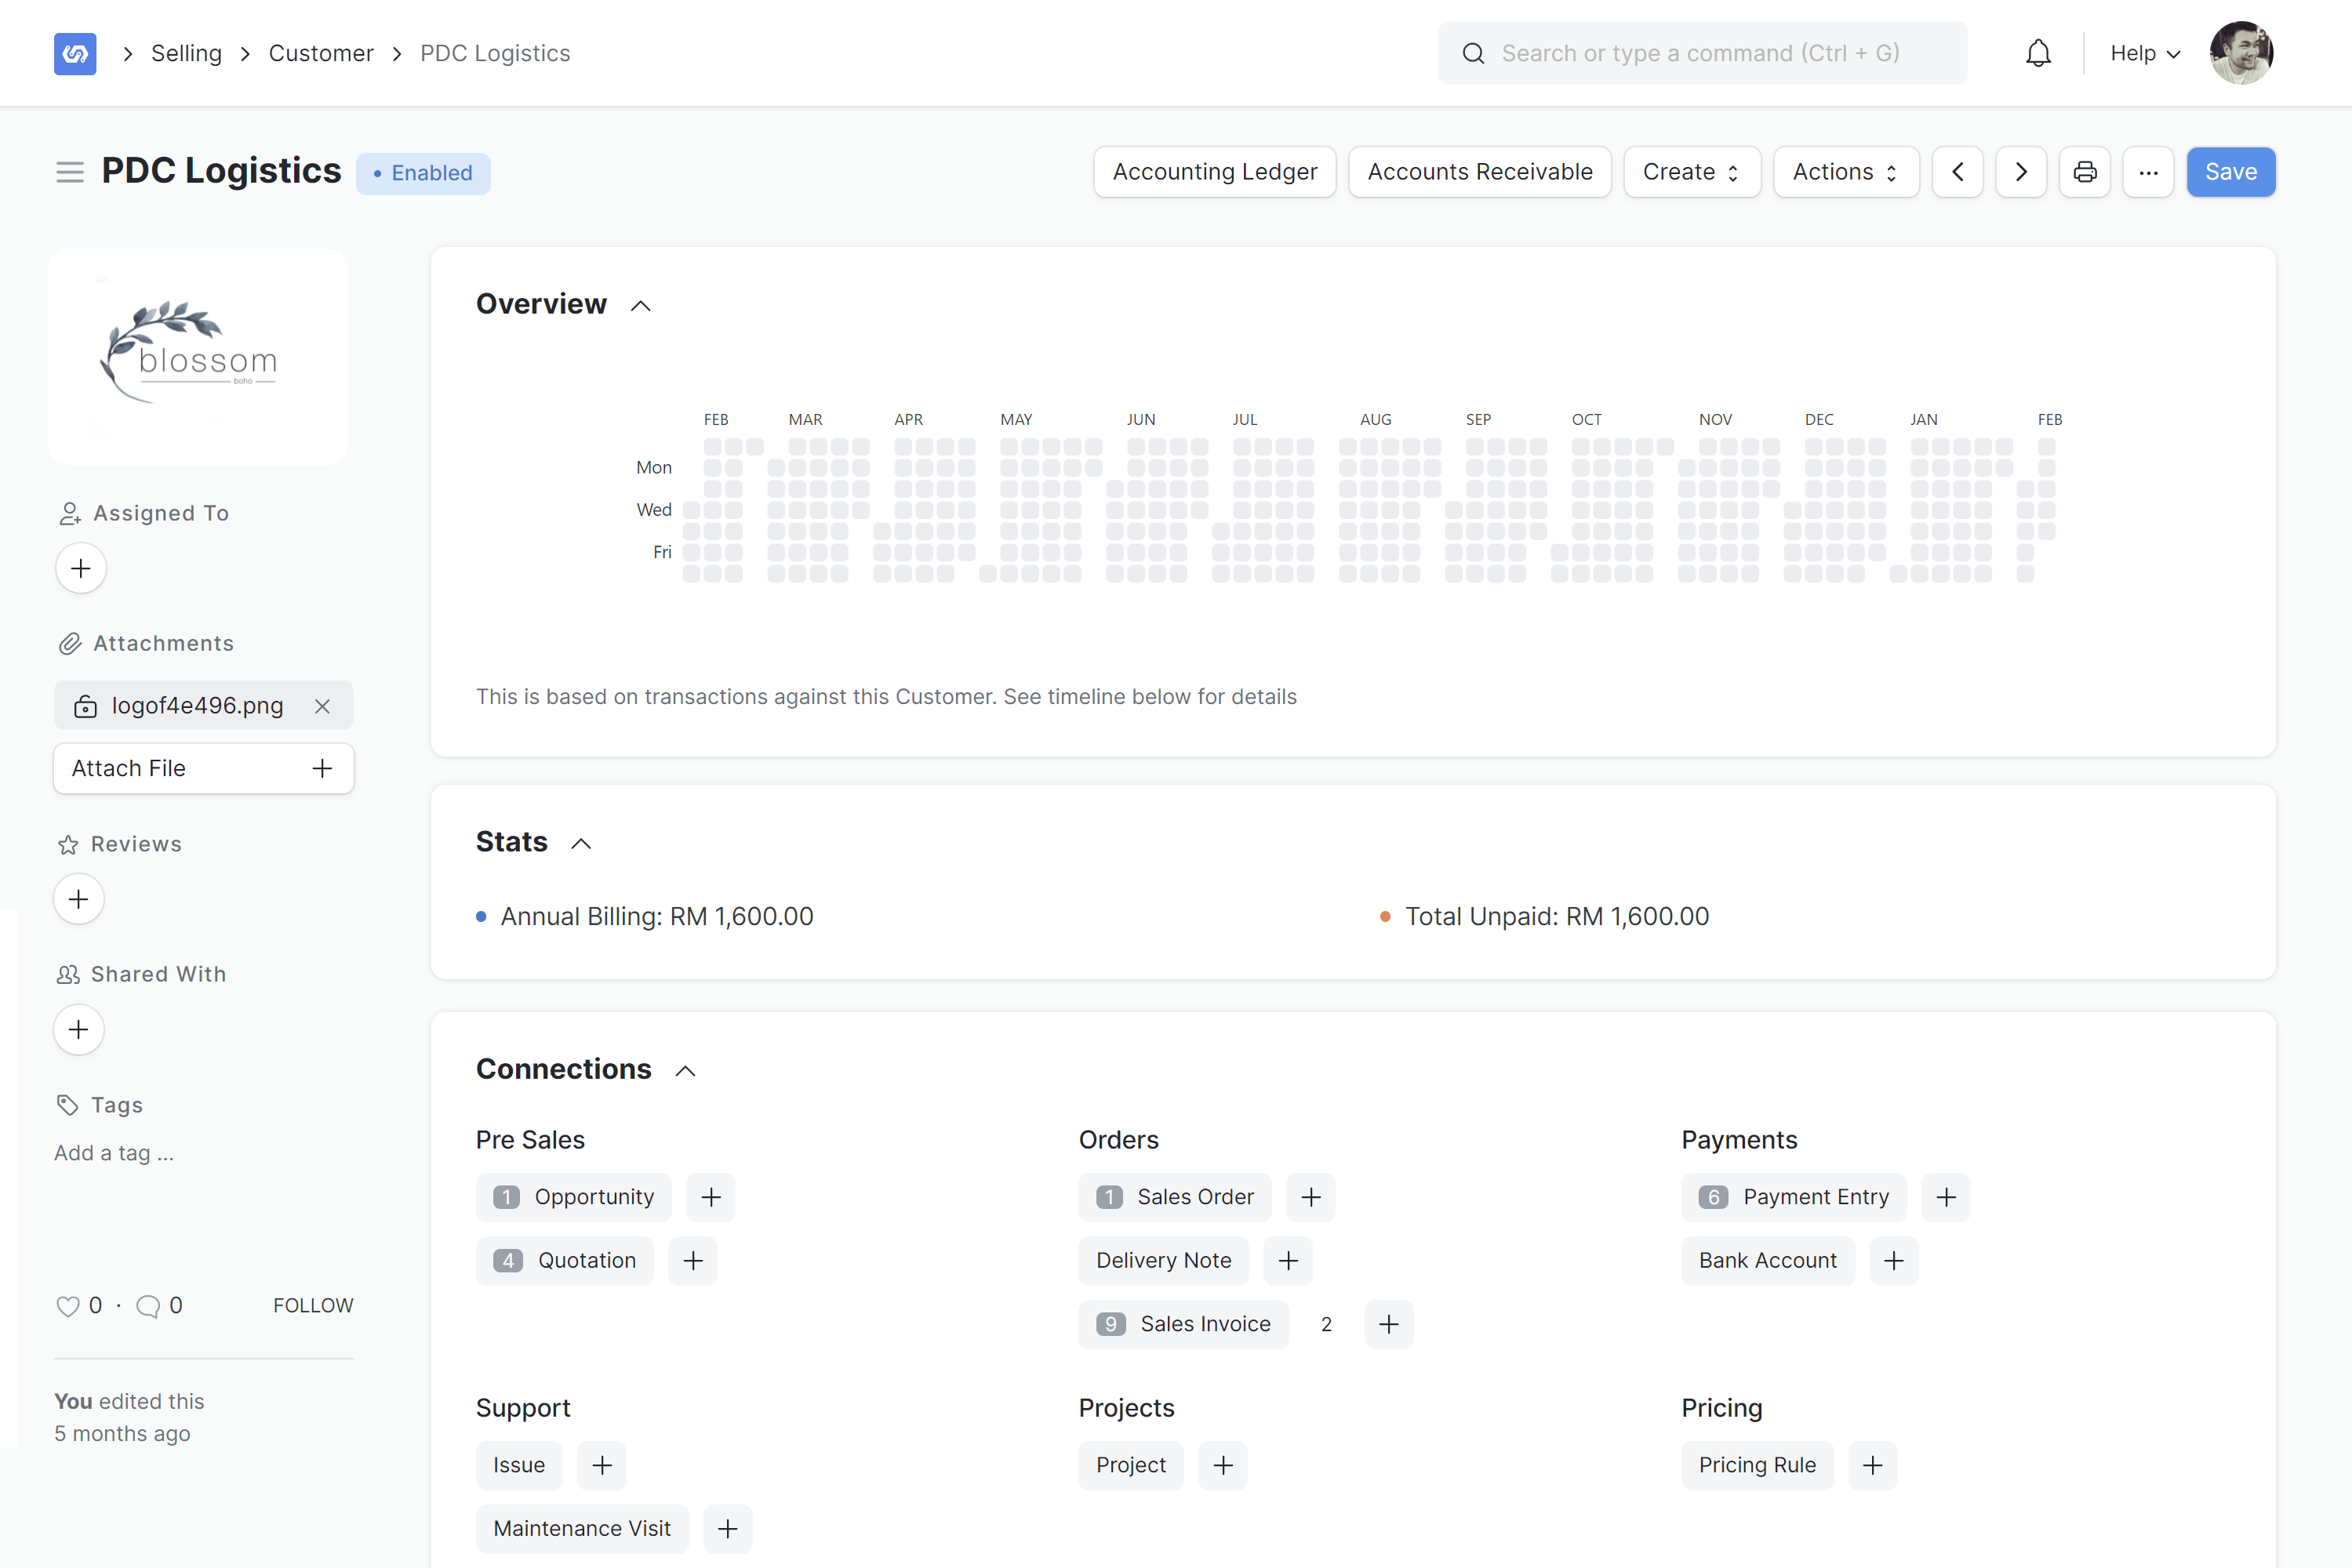
Task: Share document under Shared With
Action: click(79, 1029)
